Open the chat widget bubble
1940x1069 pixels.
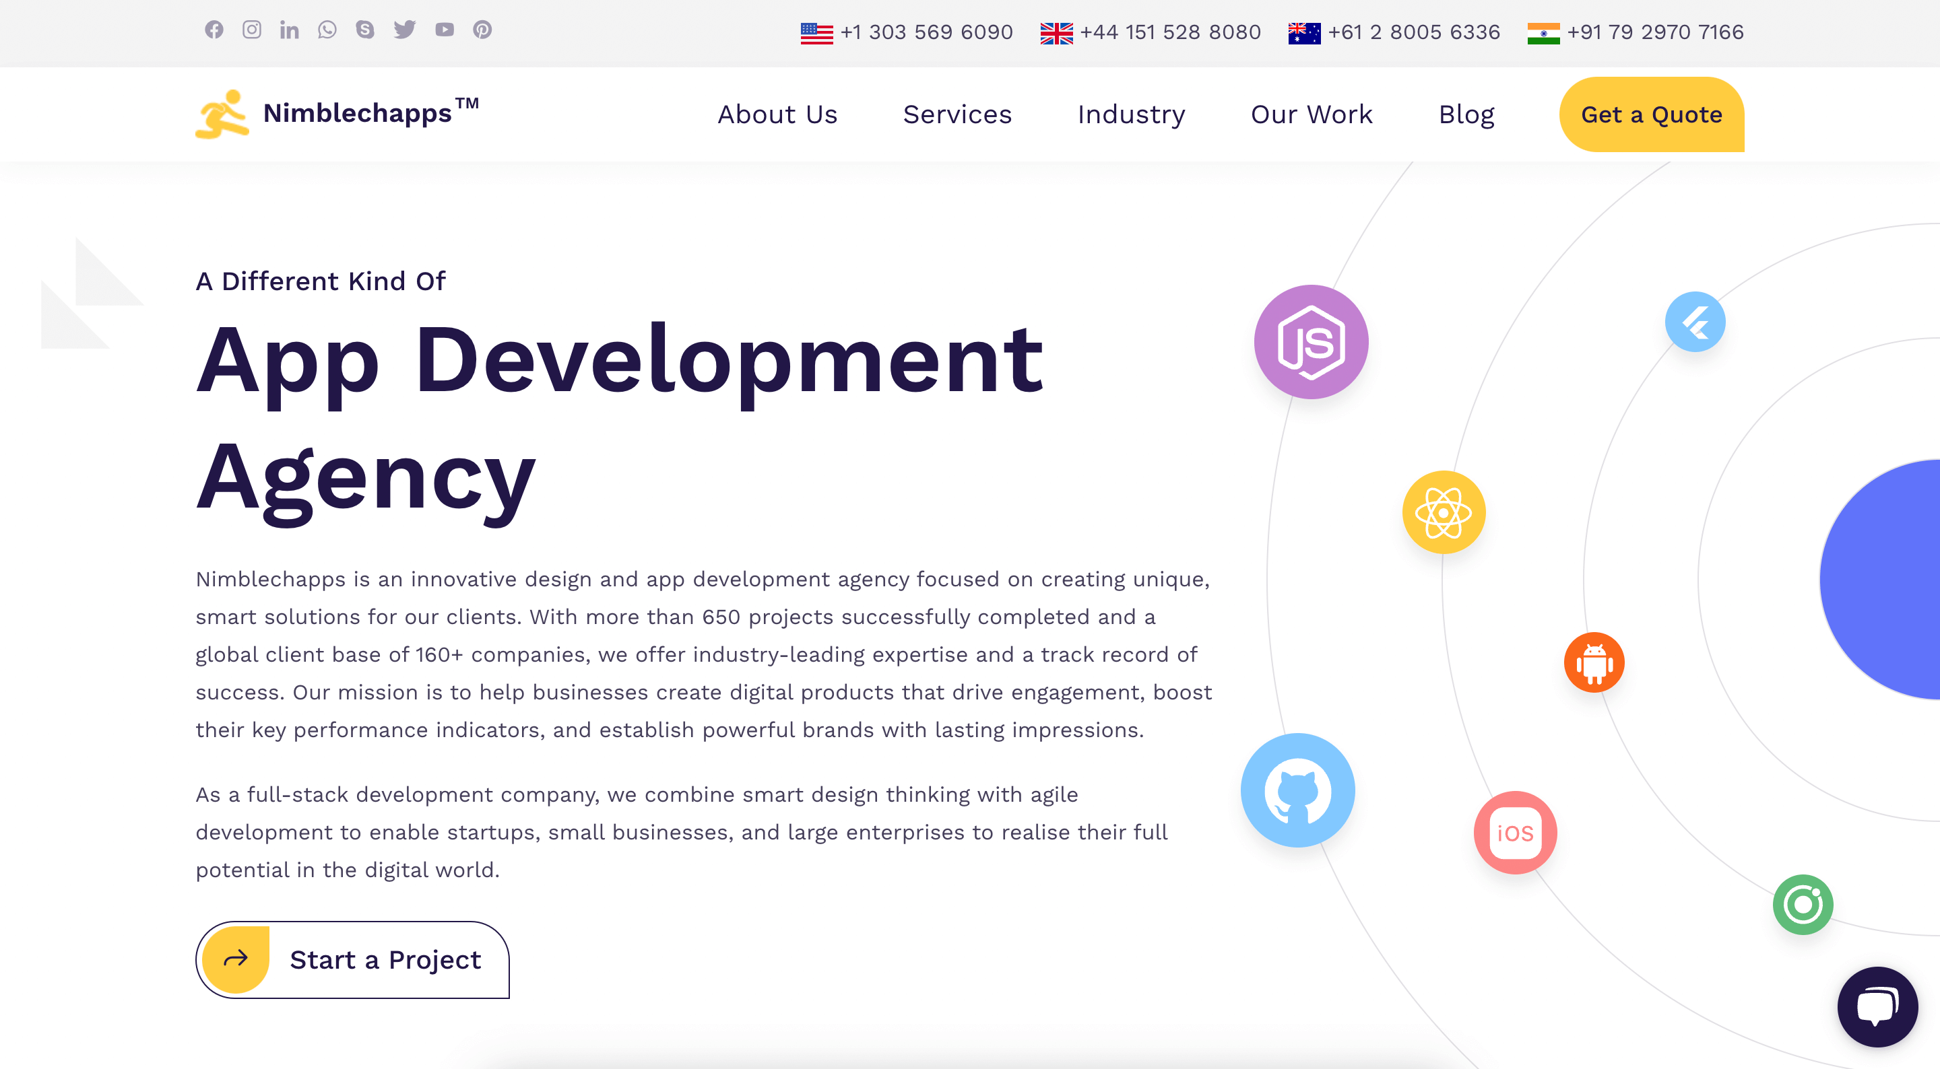tap(1877, 1006)
